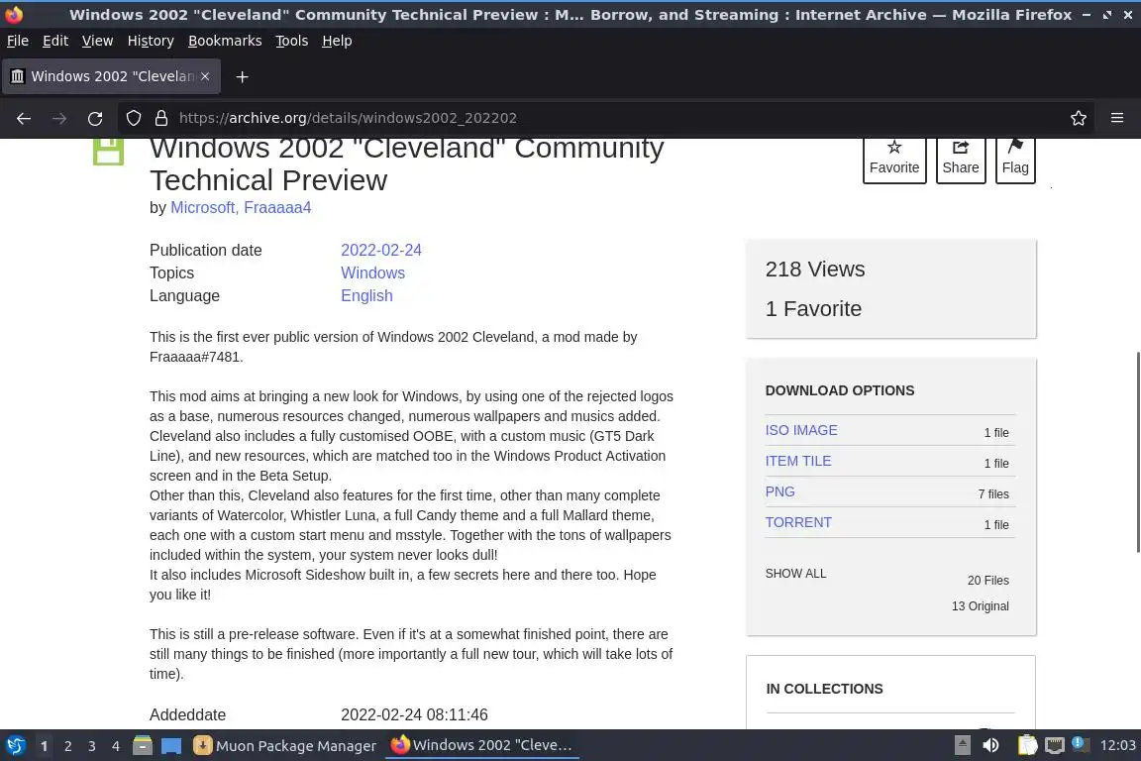Screen dimensions: 1141x761
Task: Open the Edit menu
Action: pyautogui.click(x=55, y=41)
